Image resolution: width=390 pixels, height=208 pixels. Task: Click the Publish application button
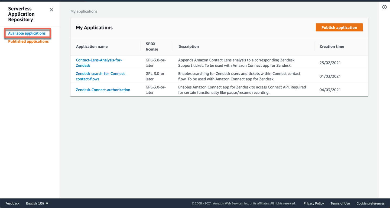pos(339,27)
